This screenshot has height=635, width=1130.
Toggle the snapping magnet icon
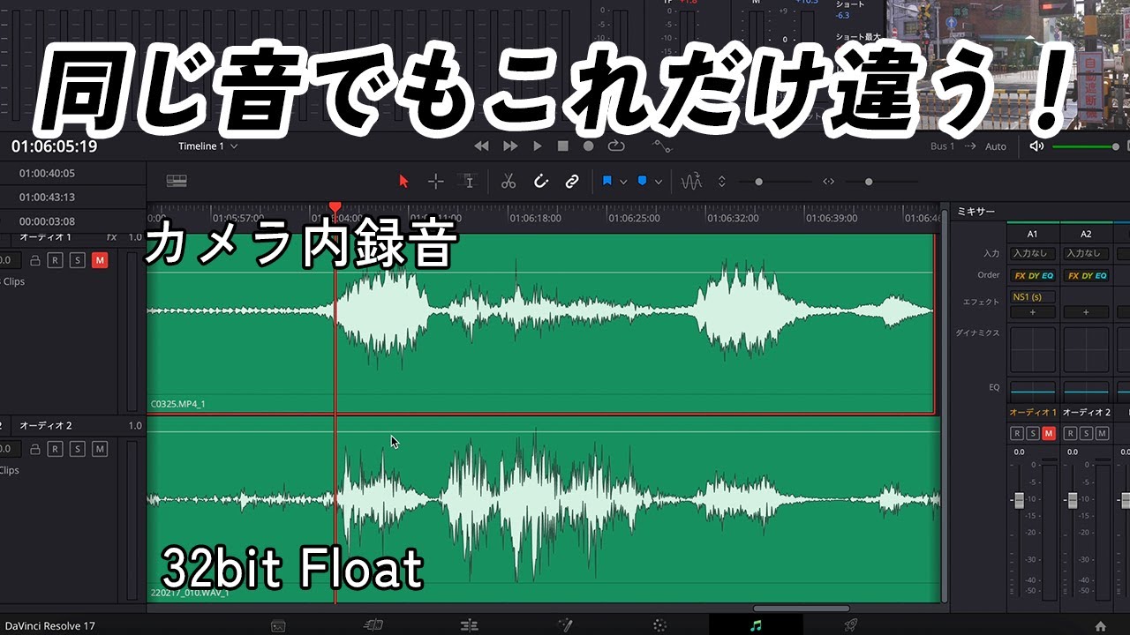541,181
